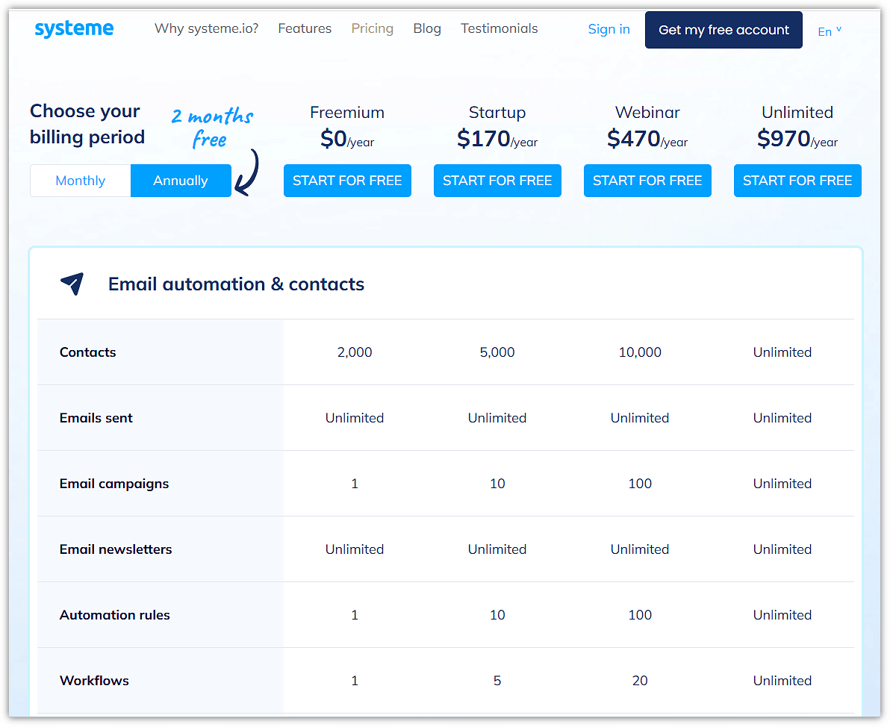The width and height of the screenshot is (890, 727).
Task: Click Unlimited in the Contacts row
Action: 782,352
